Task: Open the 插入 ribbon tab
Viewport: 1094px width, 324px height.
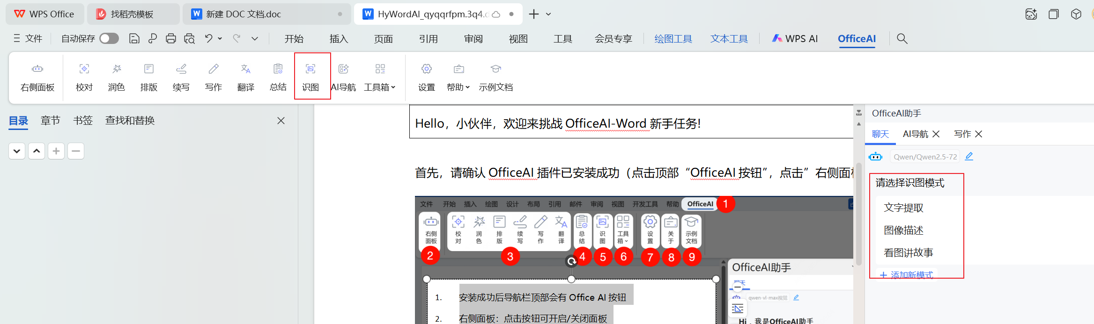Action: (339, 39)
